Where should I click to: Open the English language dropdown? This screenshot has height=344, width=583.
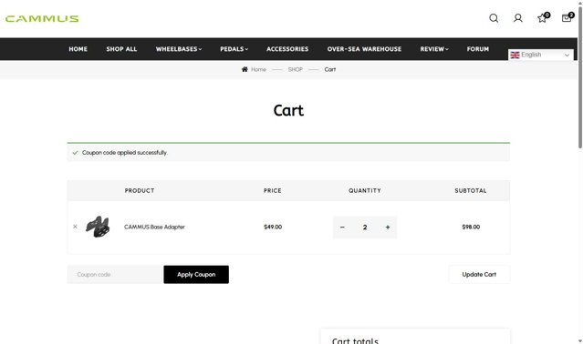[x=541, y=55]
